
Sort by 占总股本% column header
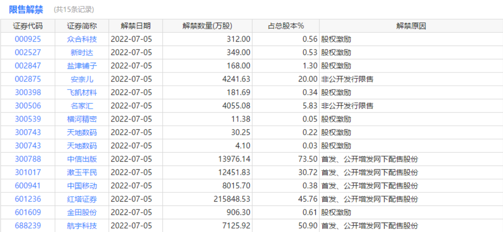286,26
